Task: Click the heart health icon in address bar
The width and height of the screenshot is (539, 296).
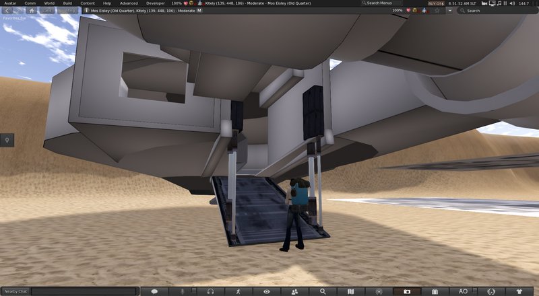Action: pyautogui.click(x=408, y=11)
